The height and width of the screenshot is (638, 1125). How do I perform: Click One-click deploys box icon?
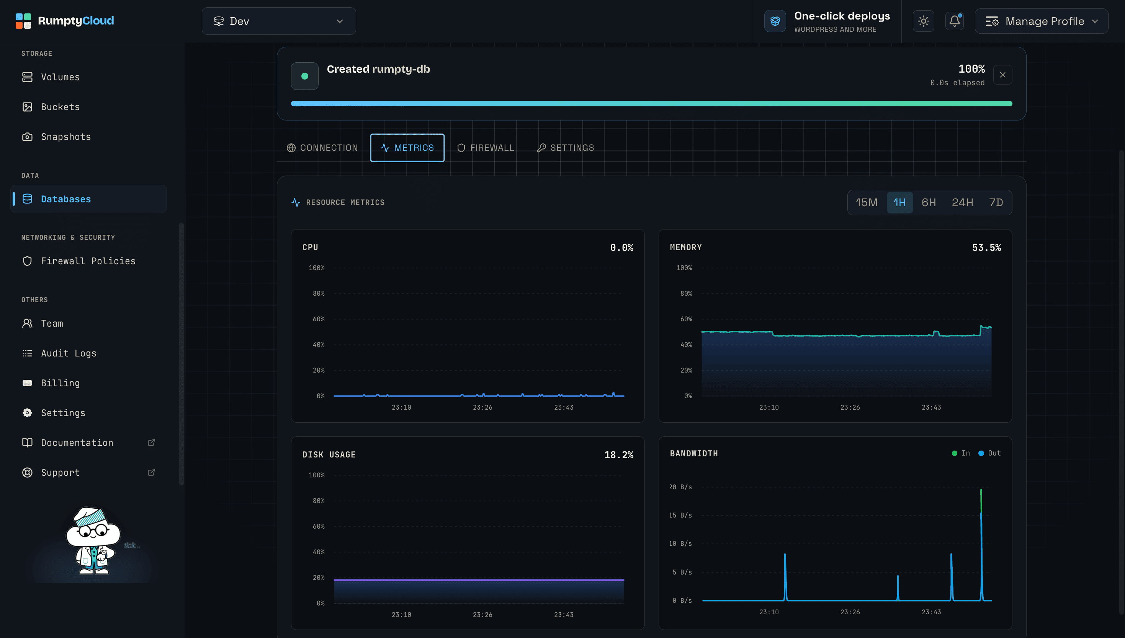point(775,21)
